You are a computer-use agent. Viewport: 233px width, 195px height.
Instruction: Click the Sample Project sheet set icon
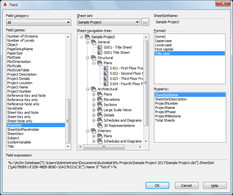tap(87, 37)
